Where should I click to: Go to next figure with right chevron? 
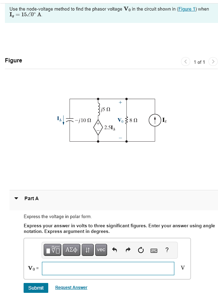[213, 62]
